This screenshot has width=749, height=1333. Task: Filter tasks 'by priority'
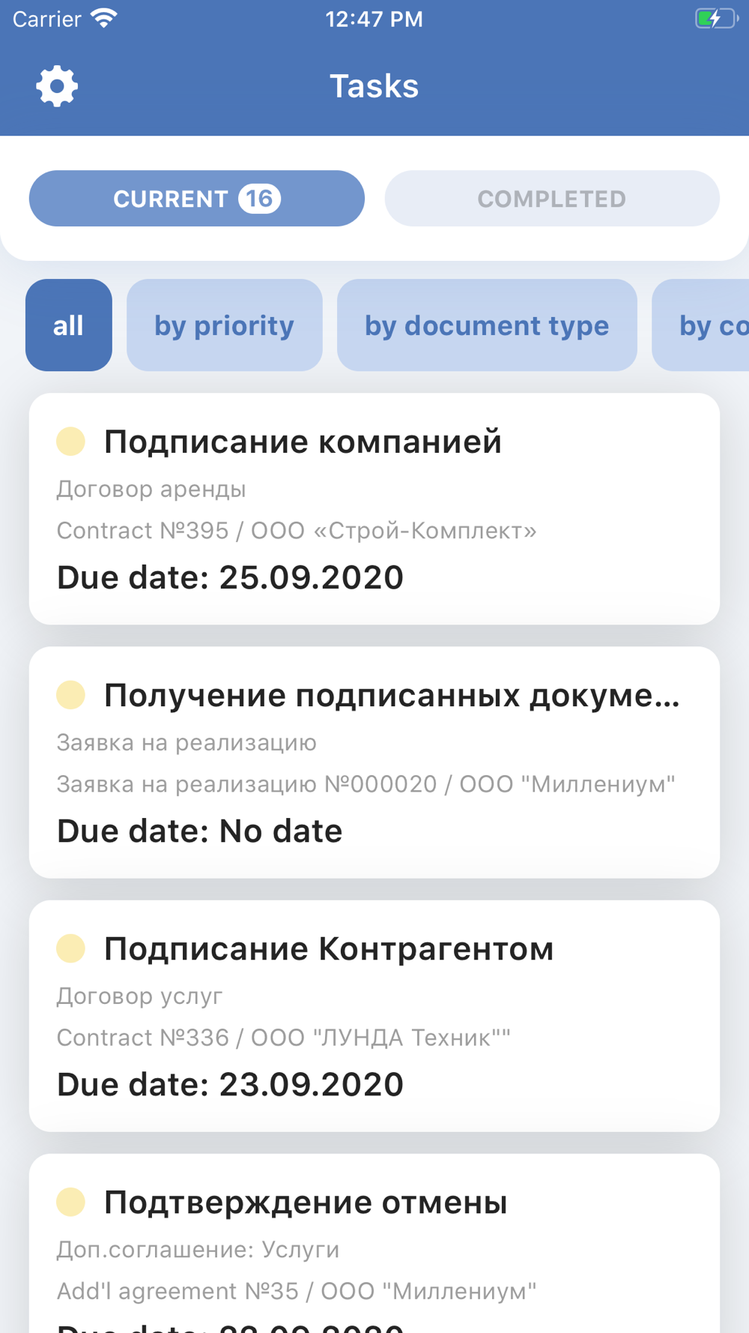[225, 325]
